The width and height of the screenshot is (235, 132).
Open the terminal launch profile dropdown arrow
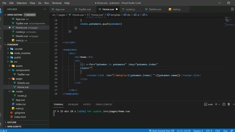tap(219, 104)
